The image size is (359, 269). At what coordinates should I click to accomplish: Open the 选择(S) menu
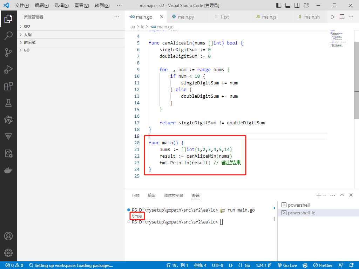[x=62, y=5]
